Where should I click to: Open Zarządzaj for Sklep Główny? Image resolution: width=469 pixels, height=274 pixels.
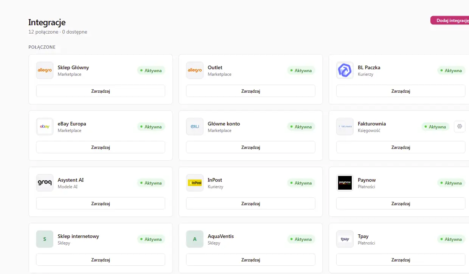[101, 91]
